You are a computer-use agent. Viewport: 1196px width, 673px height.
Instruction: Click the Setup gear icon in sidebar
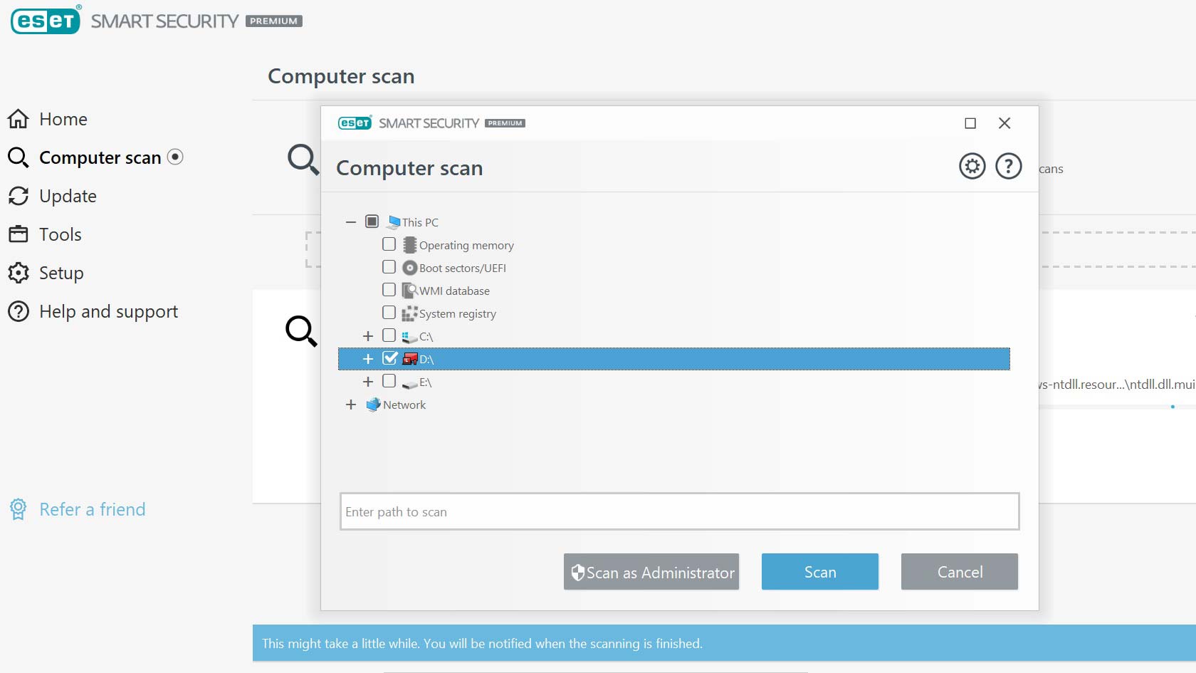point(19,273)
